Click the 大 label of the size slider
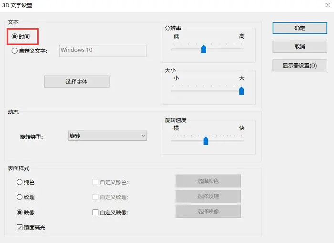The height and width of the screenshot is (243, 334). pyautogui.click(x=242, y=78)
